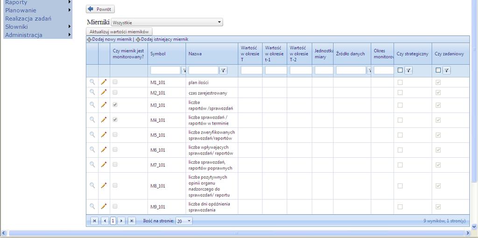This screenshot has height=238, width=478.
Task: Edit M1_101 with pencil icon
Action: click(104, 82)
